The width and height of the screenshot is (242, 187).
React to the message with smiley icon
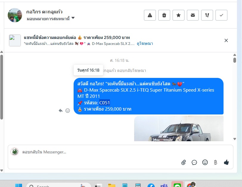pyautogui.click(x=68, y=111)
